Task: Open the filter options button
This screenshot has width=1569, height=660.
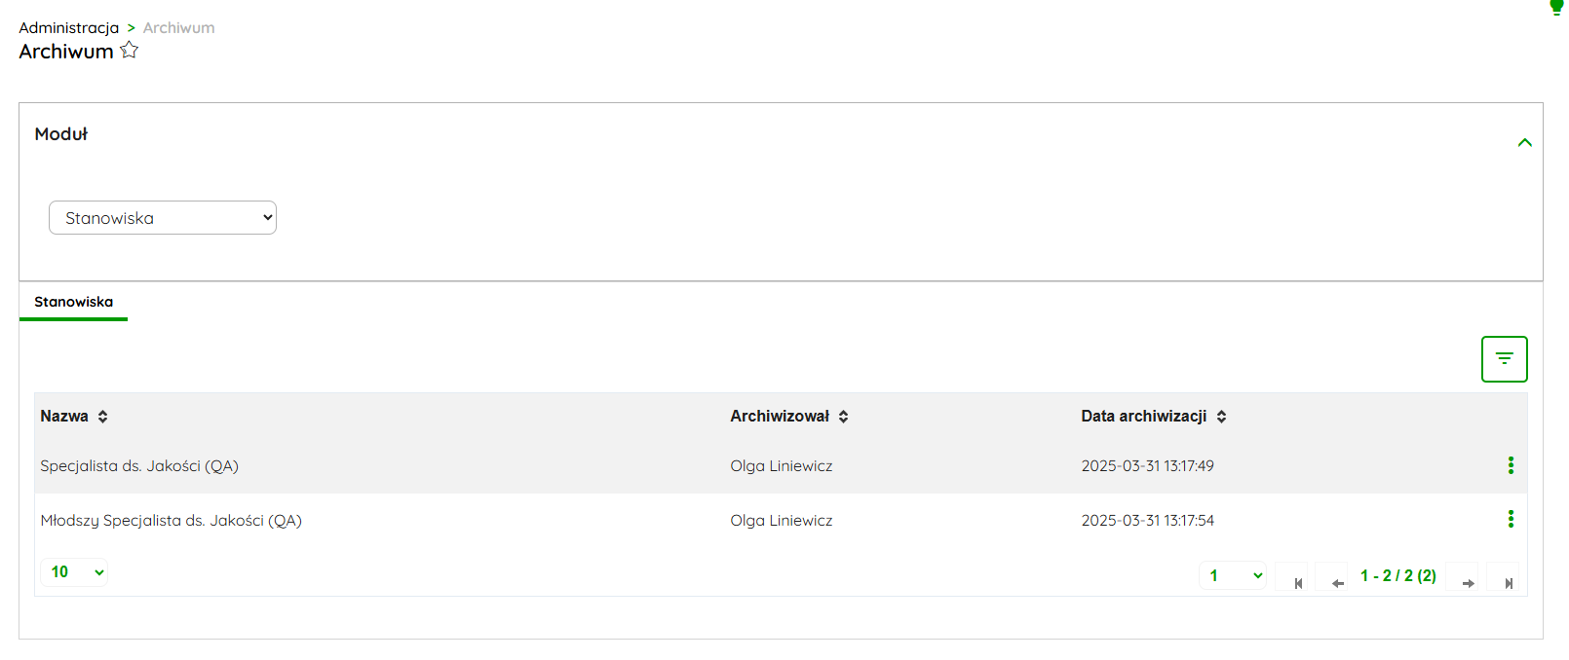Action: 1504,359
